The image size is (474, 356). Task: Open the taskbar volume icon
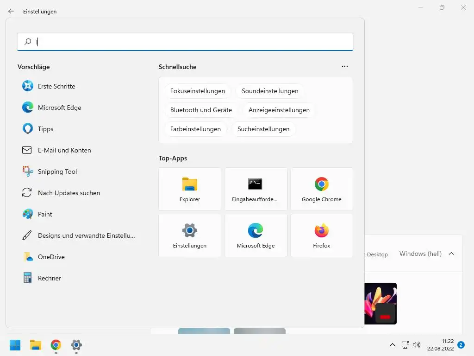tap(417, 345)
